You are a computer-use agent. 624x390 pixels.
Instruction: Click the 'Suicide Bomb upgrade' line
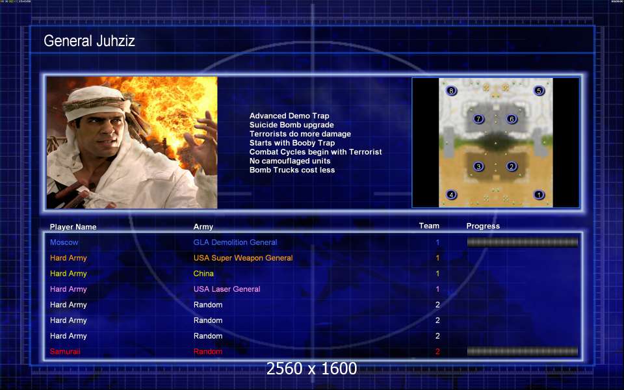292,125
